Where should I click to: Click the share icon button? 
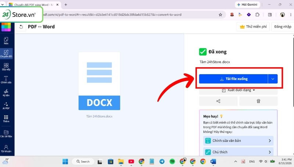[218, 101]
